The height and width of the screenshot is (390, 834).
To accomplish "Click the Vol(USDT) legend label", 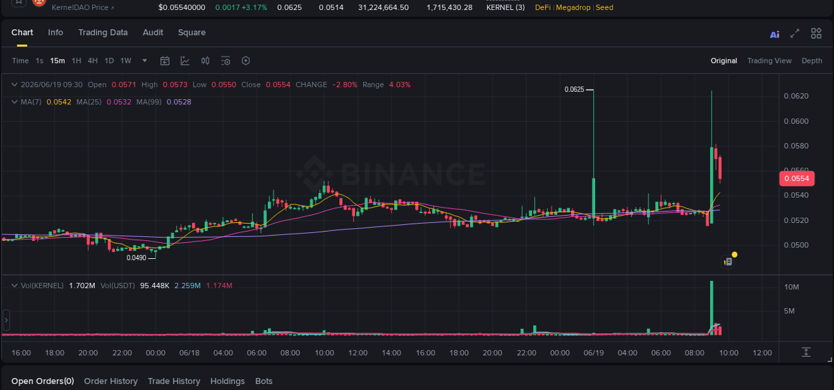I will click(118, 286).
